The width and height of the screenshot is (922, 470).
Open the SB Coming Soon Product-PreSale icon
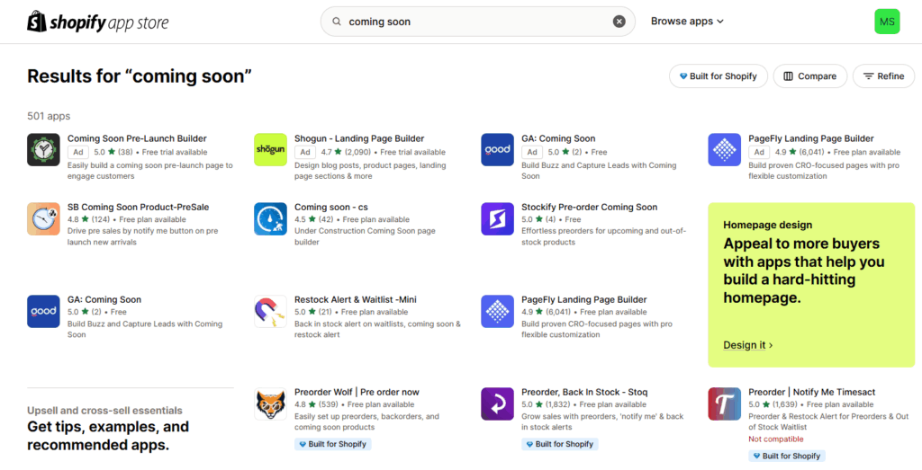[x=43, y=219]
